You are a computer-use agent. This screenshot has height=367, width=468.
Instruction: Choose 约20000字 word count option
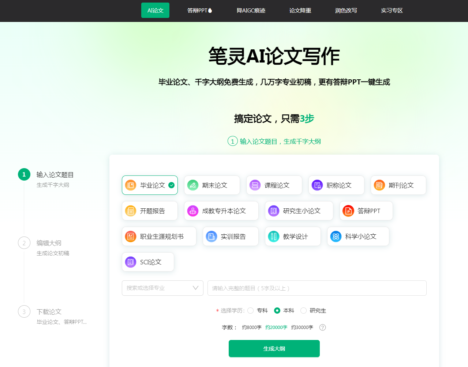point(276,328)
